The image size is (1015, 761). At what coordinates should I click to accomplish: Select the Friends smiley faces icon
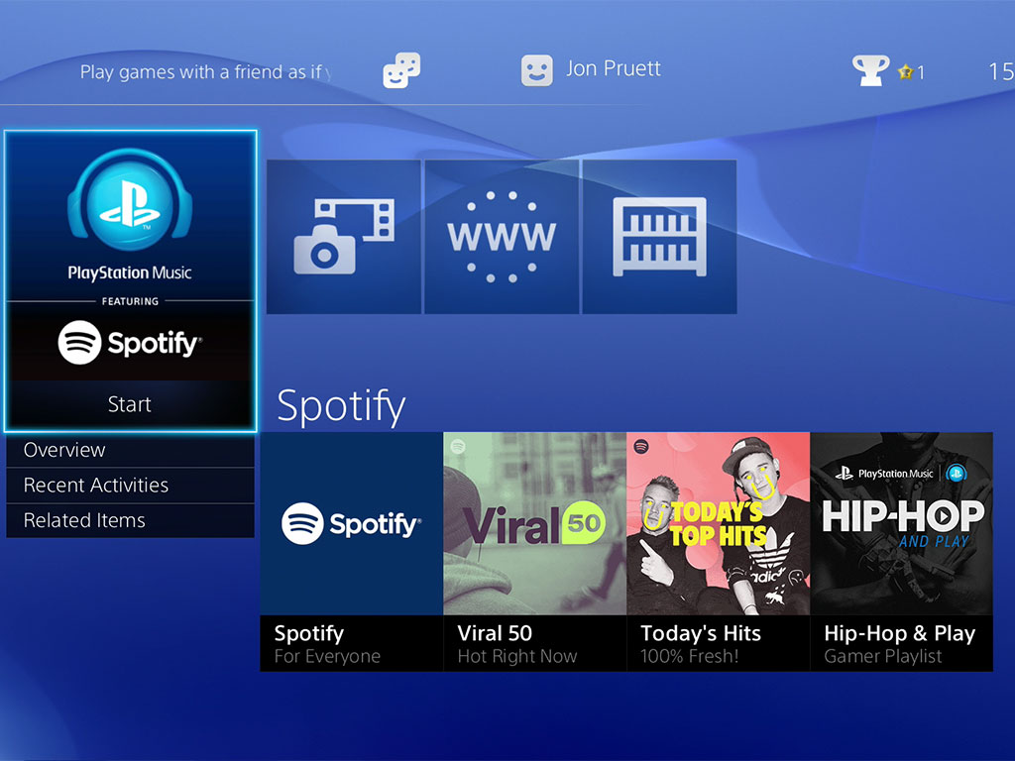coord(401,70)
